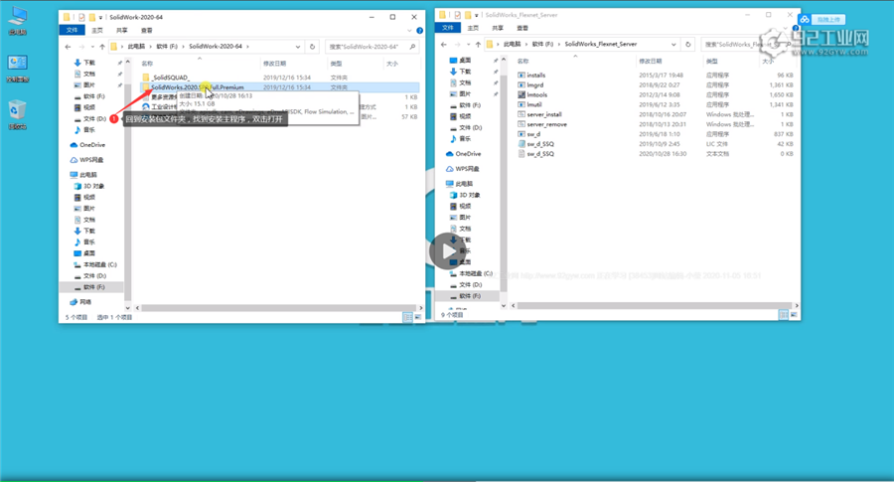Screen dimensions: 894x482
Task: Play the video using the center play button
Action: tap(447, 251)
